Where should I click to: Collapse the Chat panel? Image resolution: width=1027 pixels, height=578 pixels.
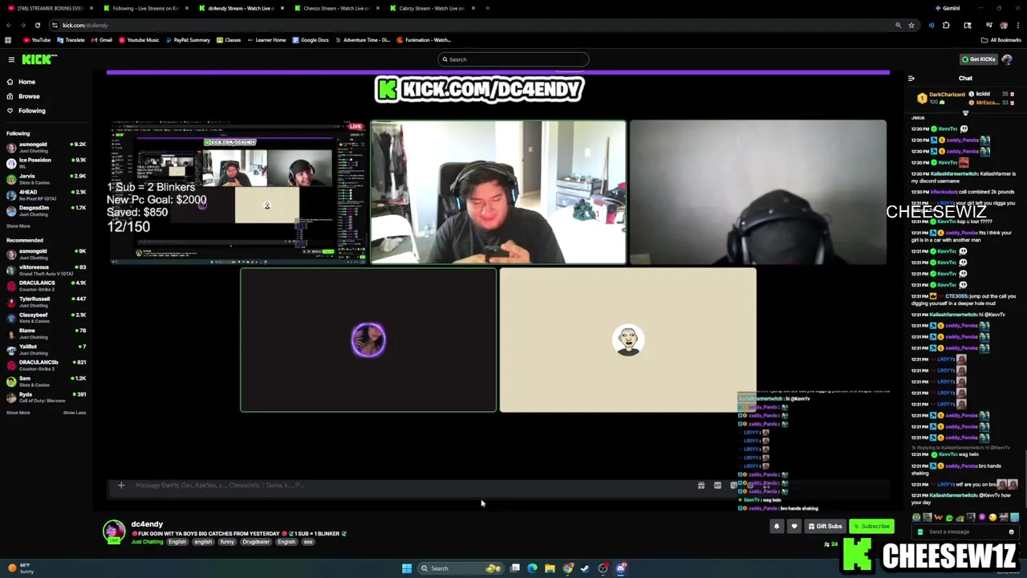tap(911, 79)
